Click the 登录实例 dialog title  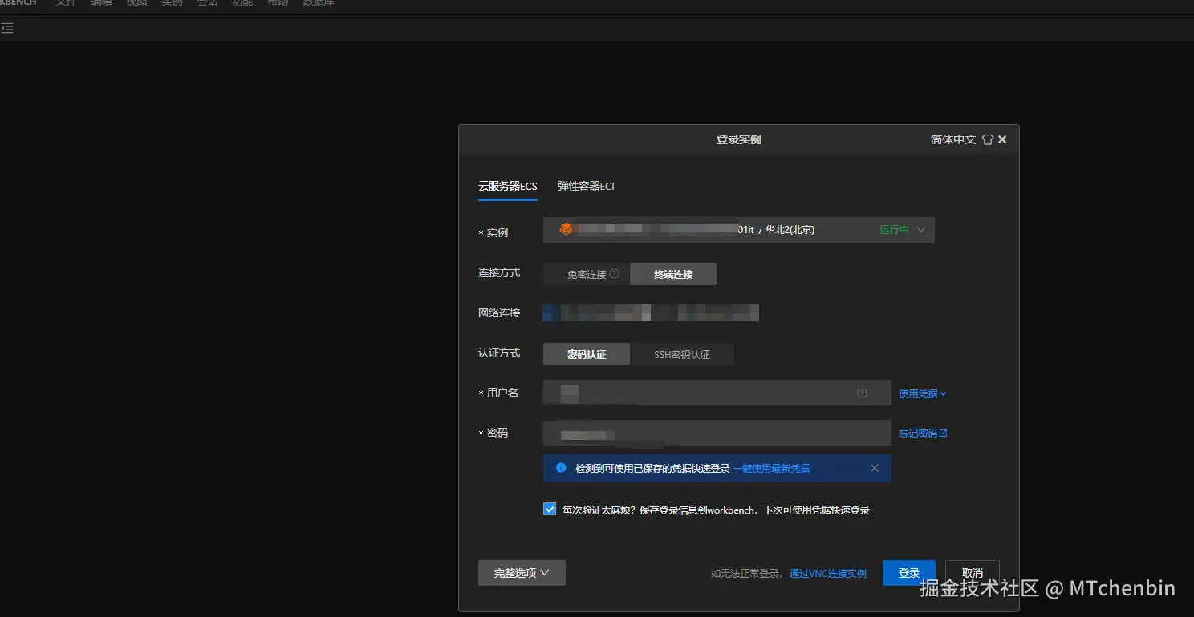[x=739, y=139]
